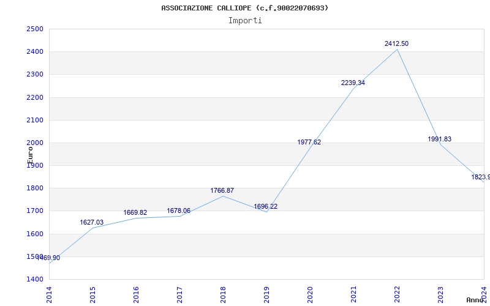Screen dimensions: 490x306
Task: Click data label 1766.87
Action: click(x=222, y=190)
